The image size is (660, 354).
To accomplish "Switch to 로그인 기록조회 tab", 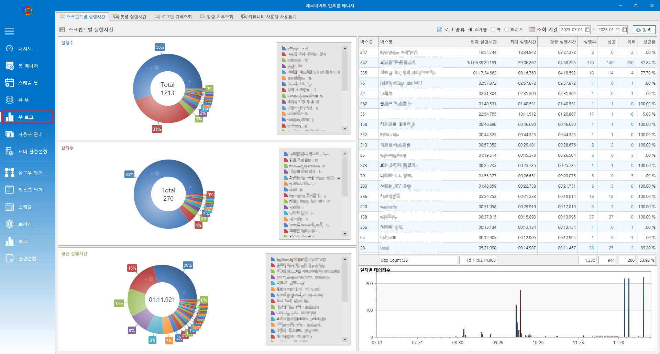I will [x=173, y=17].
